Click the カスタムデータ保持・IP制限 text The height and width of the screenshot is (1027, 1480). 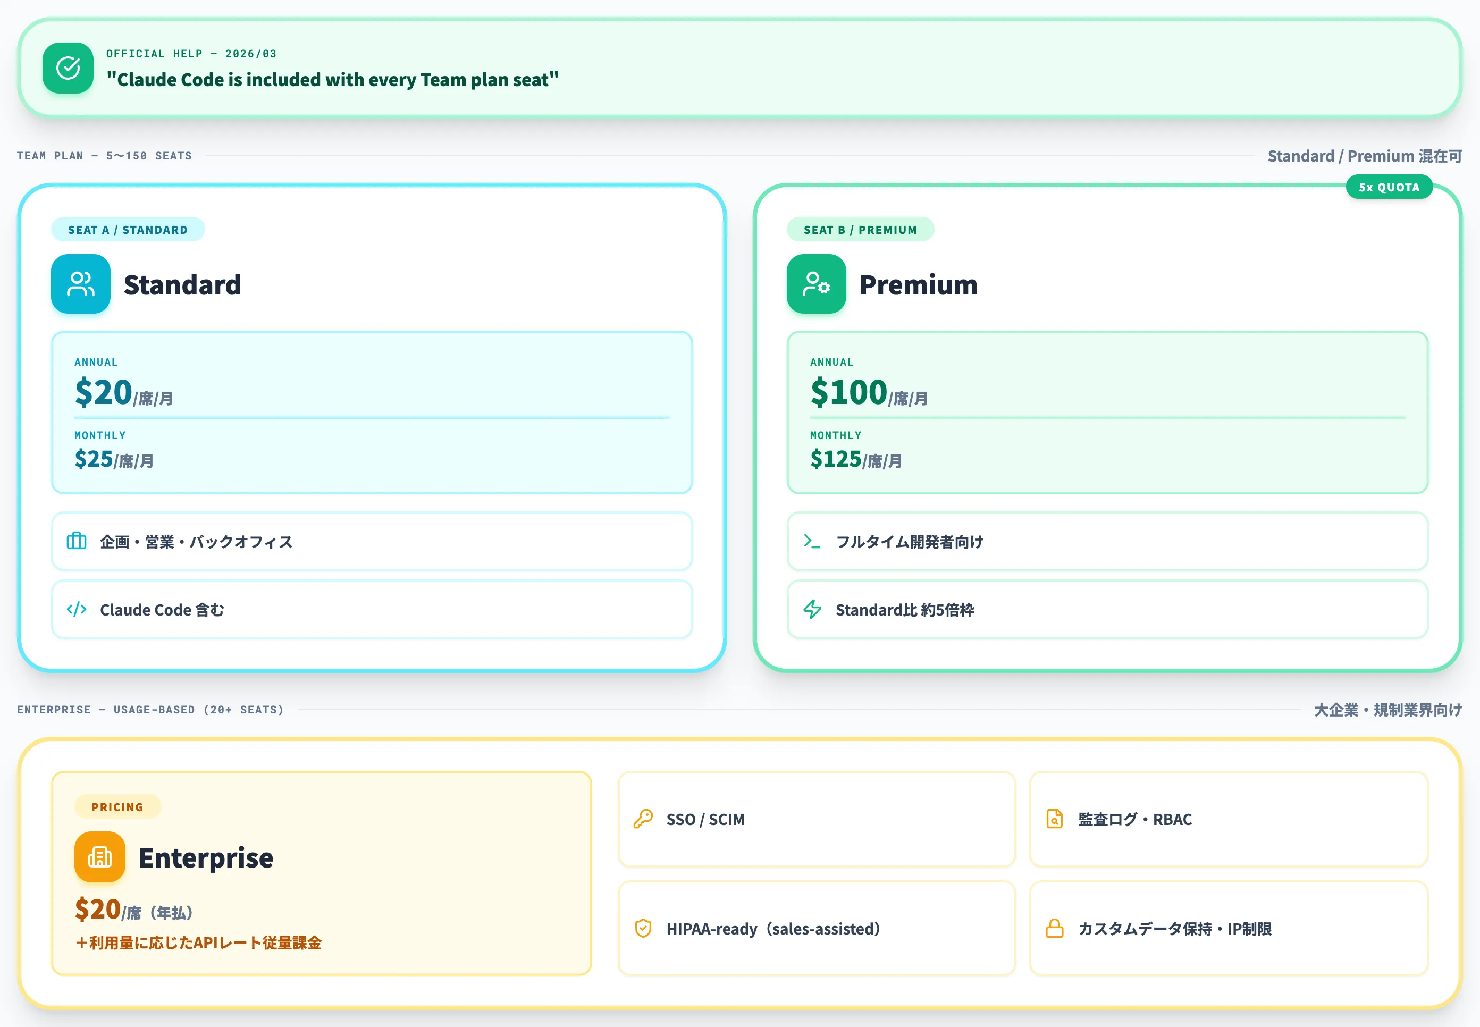pos(1175,929)
